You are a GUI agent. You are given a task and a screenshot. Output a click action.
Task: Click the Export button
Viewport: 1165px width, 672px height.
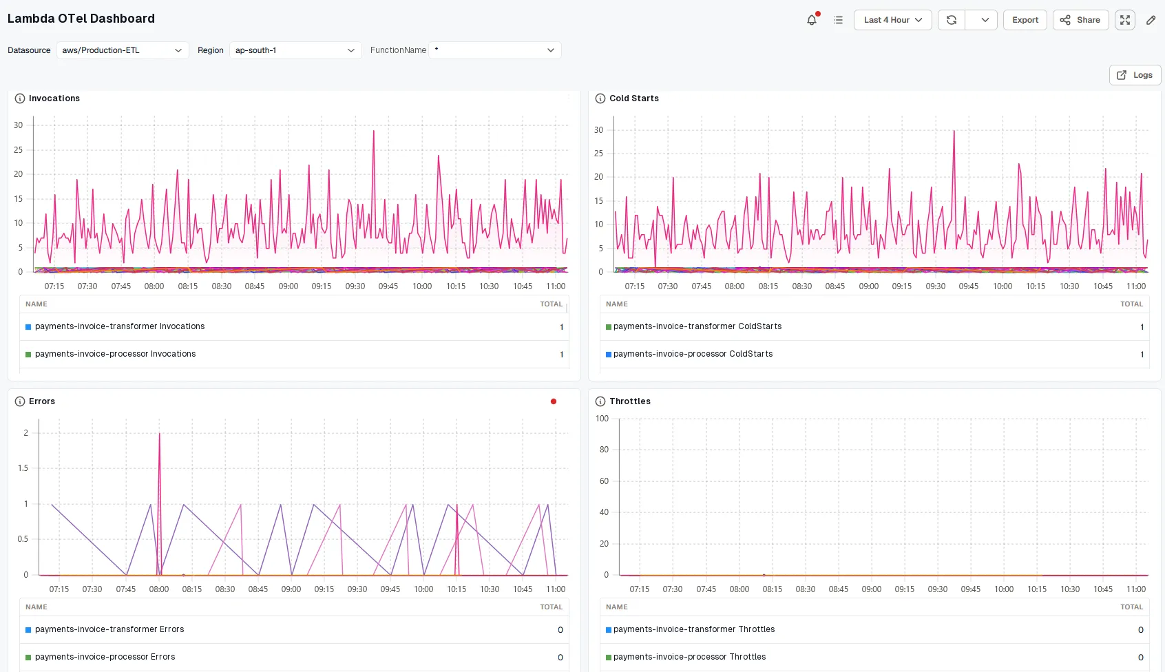click(x=1025, y=20)
